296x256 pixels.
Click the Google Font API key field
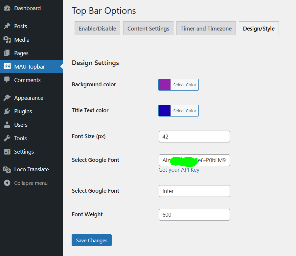[194, 160]
